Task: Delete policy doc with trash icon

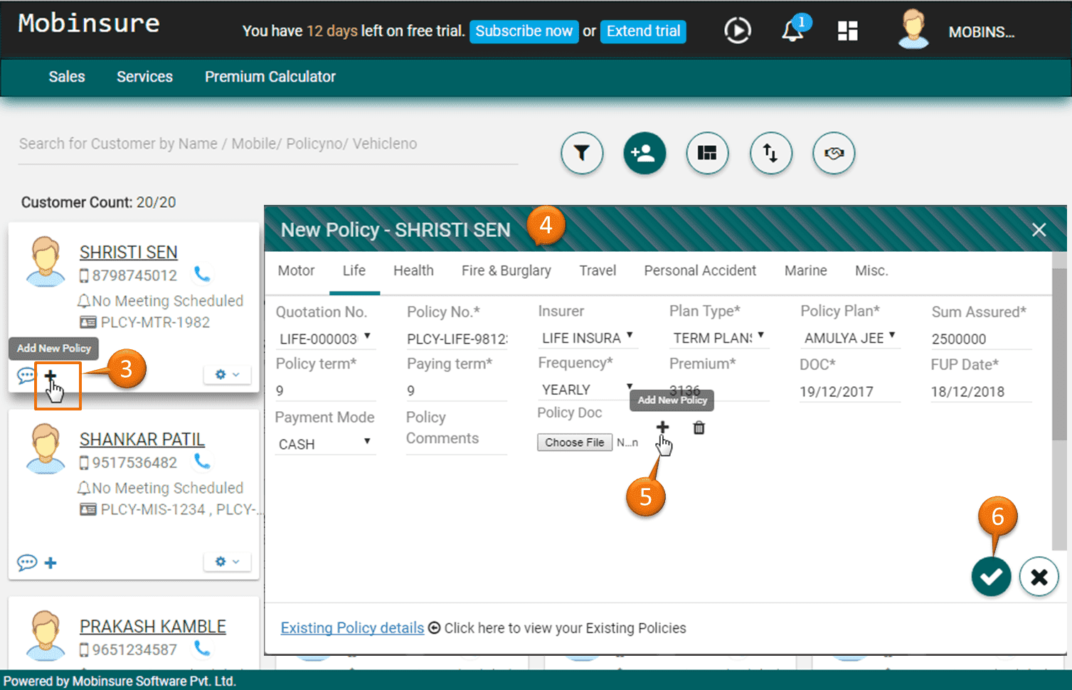Action: [x=699, y=428]
